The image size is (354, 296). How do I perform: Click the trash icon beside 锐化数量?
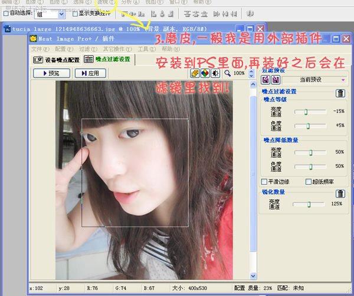pos(340,194)
